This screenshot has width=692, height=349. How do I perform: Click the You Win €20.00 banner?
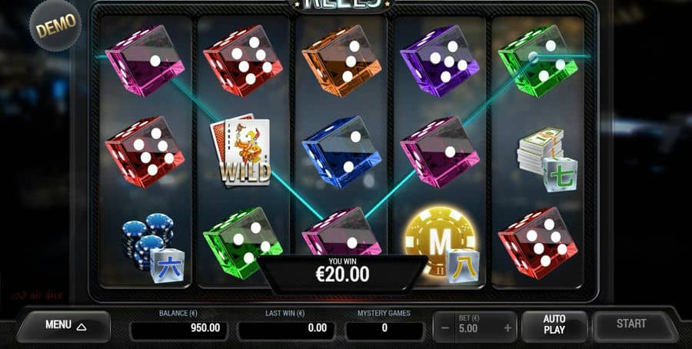(x=342, y=271)
